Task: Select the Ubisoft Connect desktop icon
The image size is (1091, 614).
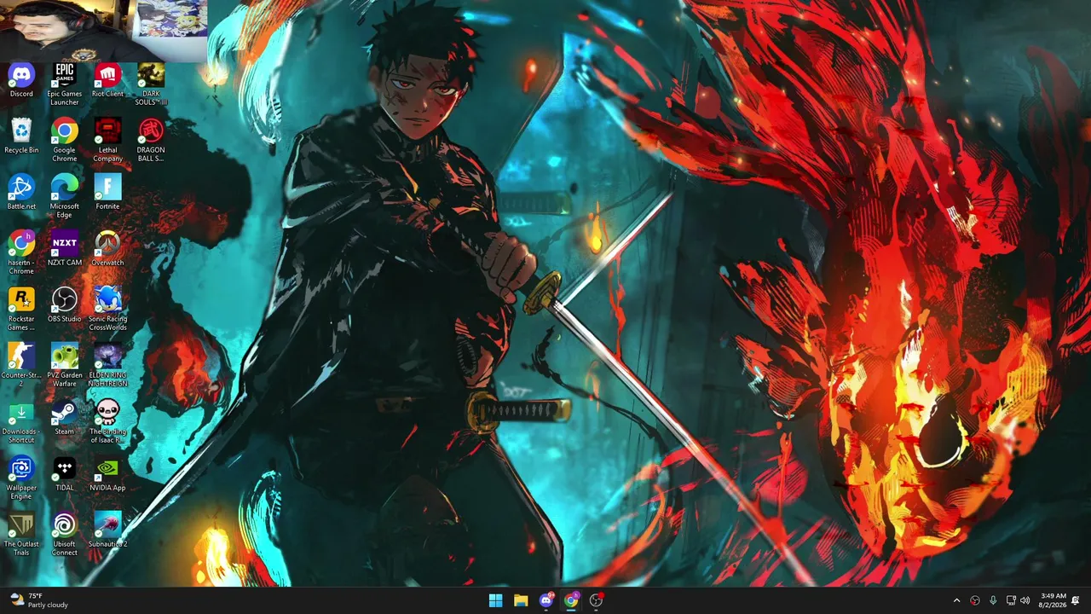Action: 64,535
